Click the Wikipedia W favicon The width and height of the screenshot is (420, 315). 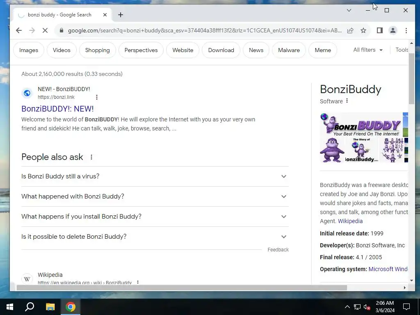27,279
